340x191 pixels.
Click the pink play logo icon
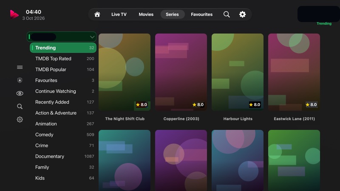pos(14,14)
